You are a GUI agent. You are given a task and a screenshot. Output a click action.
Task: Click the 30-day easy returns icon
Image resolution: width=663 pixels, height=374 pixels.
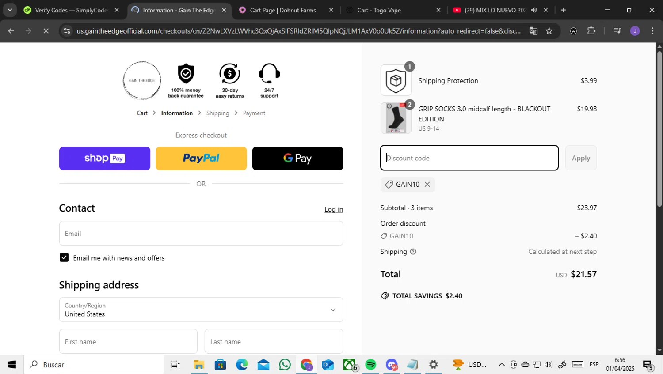click(230, 74)
